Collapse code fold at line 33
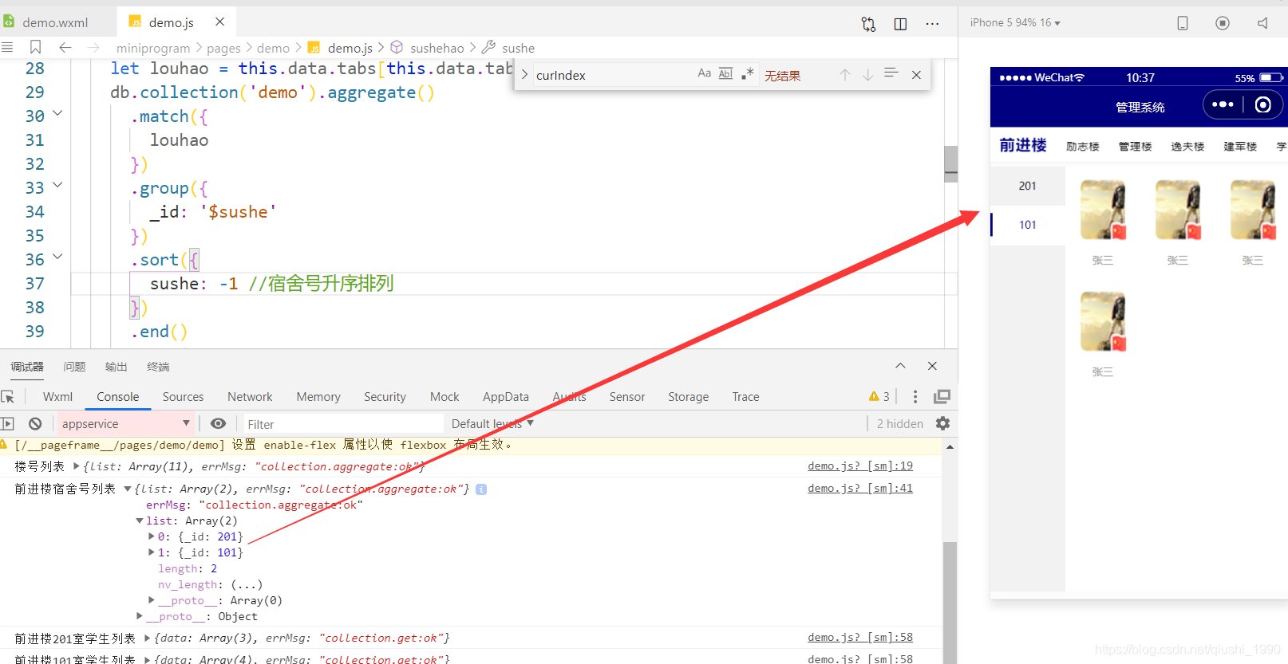The height and width of the screenshot is (664, 1288). pos(57,185)
